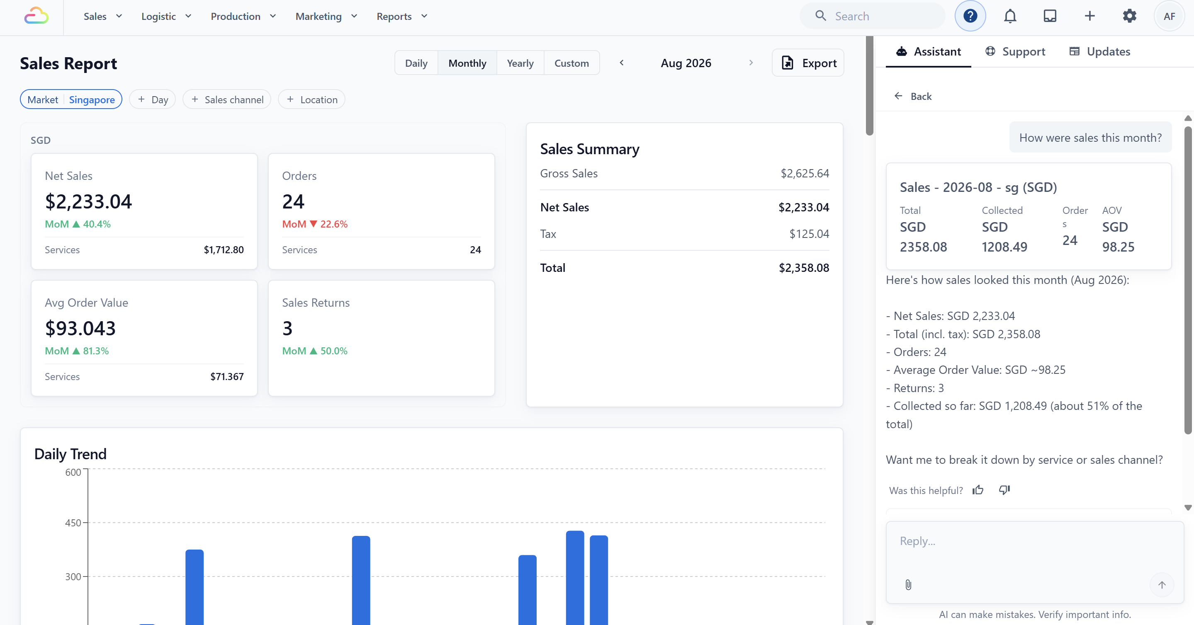1194x625 pixels.
Task: Open settings gear icon
Action: [x=1130, y=16]
